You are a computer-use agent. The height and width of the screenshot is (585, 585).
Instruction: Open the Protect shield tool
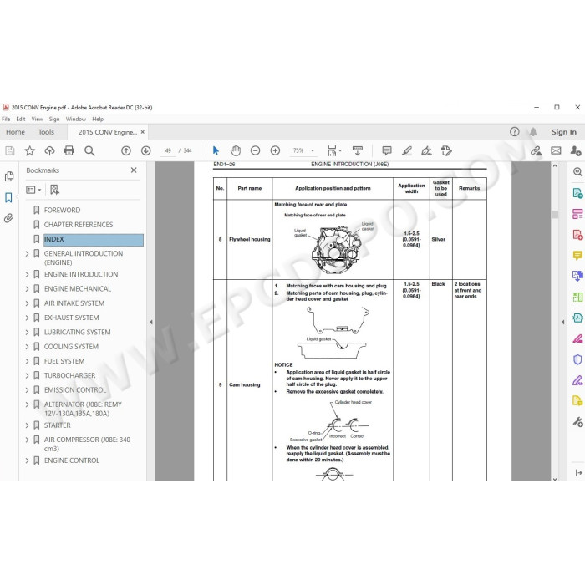577,359
